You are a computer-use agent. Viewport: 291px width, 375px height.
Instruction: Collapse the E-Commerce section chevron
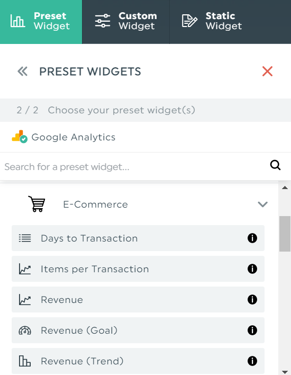click(262, 204)
